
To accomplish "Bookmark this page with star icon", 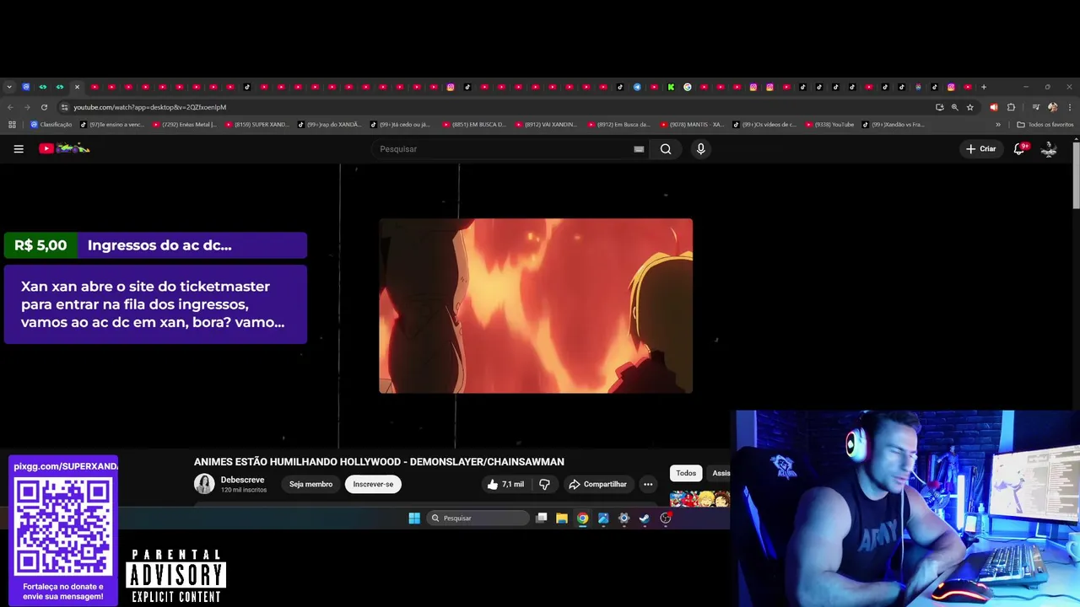I will click(969, 107).
